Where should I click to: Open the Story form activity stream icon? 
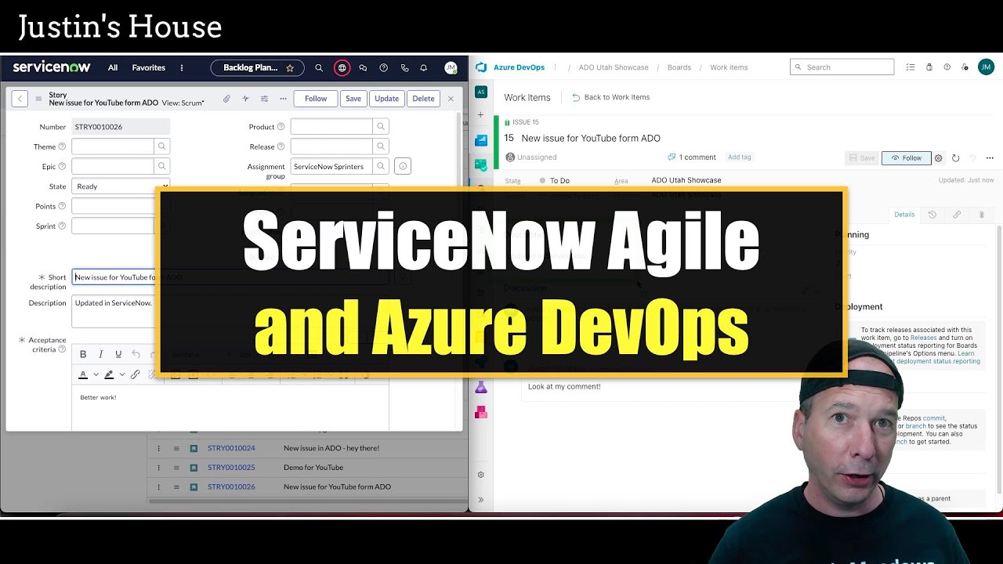coord(245,99)
